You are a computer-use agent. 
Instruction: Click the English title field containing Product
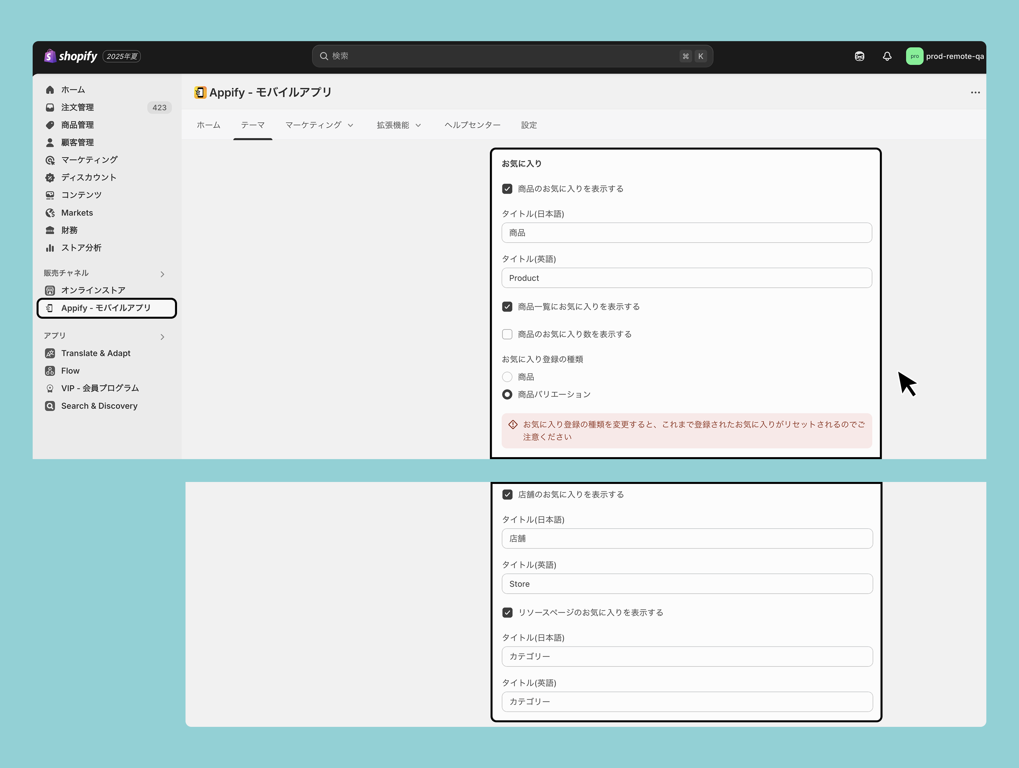point(687,278)
